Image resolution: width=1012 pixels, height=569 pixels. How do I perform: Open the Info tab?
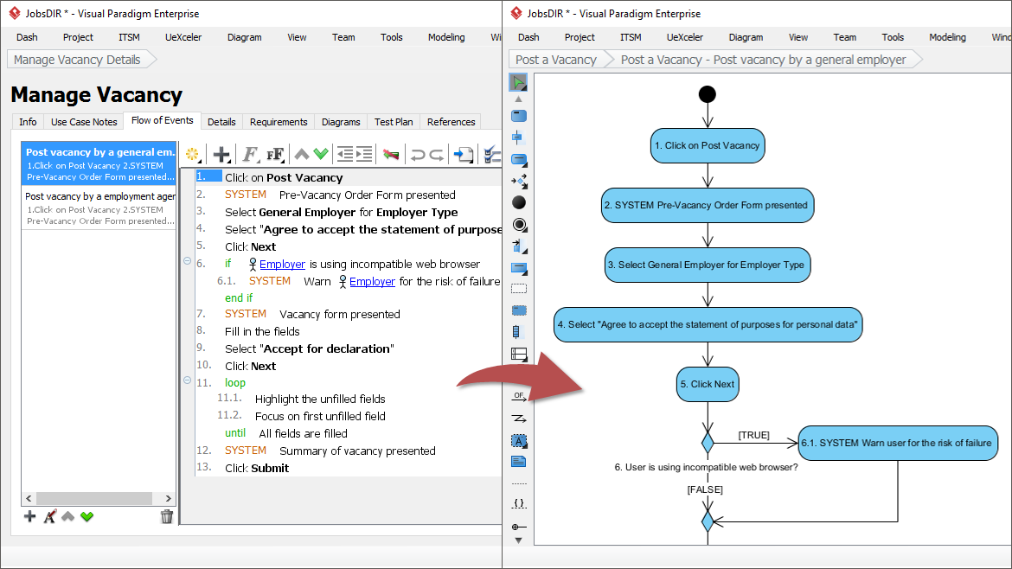tap(28, 122)
